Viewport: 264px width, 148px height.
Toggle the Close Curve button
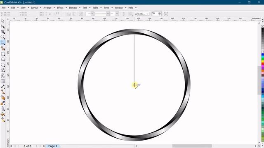point(123,14)
